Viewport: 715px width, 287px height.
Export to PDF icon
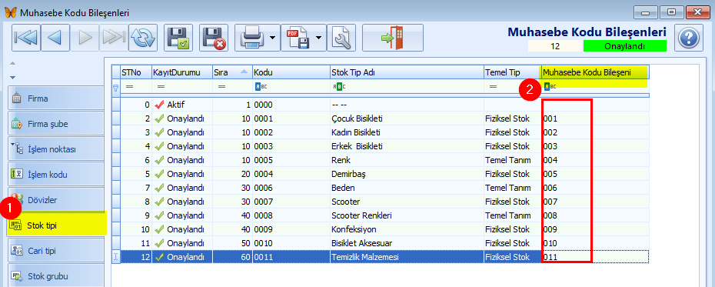tap(298, 38)
